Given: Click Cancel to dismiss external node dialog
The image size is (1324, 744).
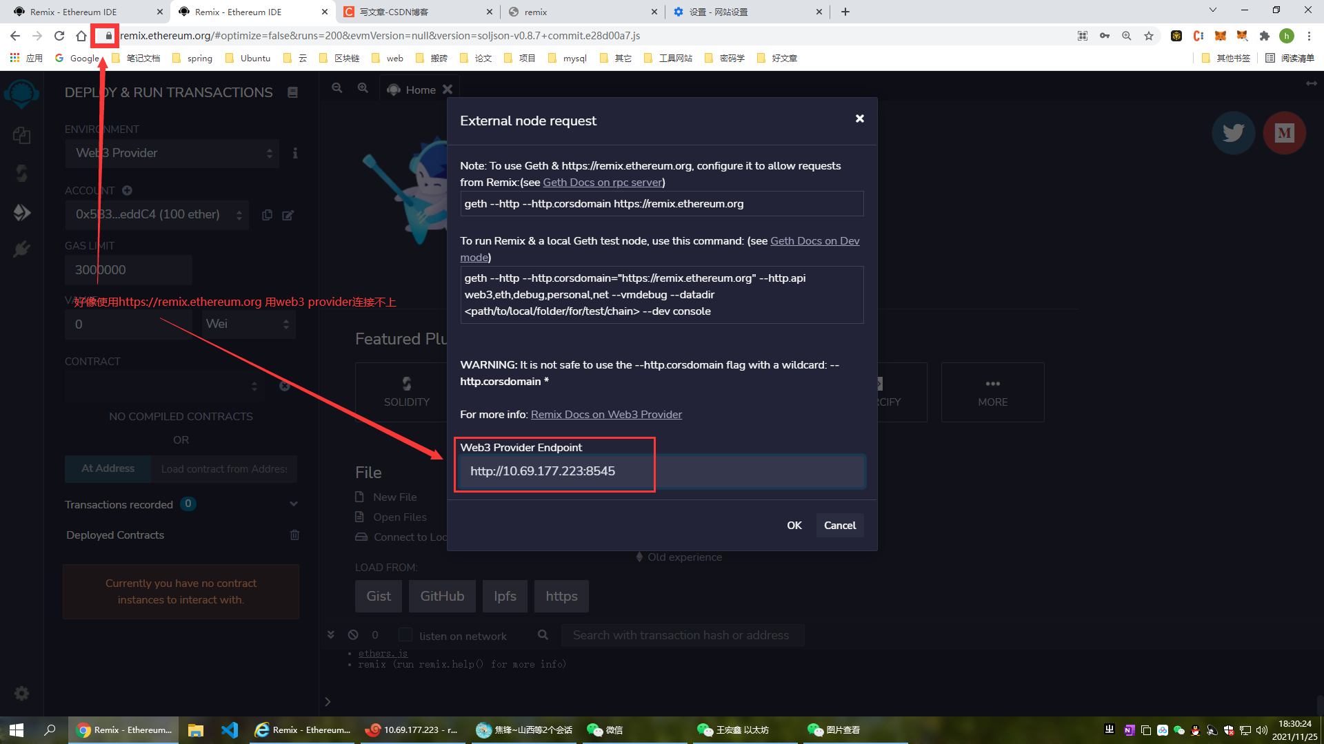Looking at the screenshot, I should click(x=840, y=525).
